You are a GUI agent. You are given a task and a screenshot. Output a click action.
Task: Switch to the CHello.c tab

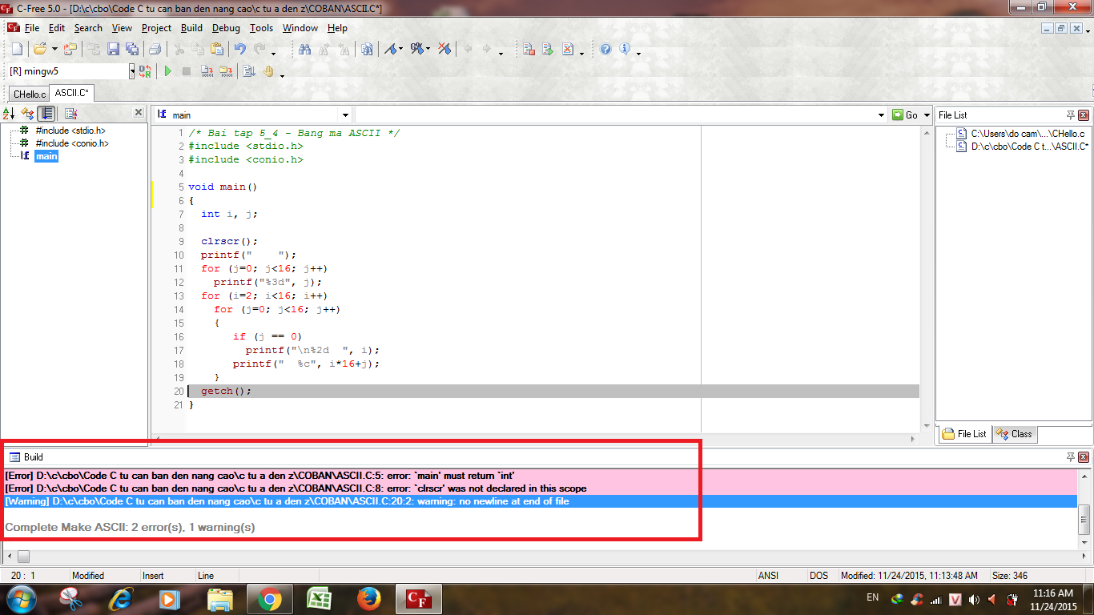coord(30,94)
